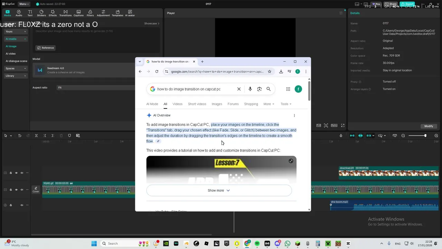This screenshot has width=442, height=249.
Task: Select the AI Mode search tab
Action: (152, 104)
